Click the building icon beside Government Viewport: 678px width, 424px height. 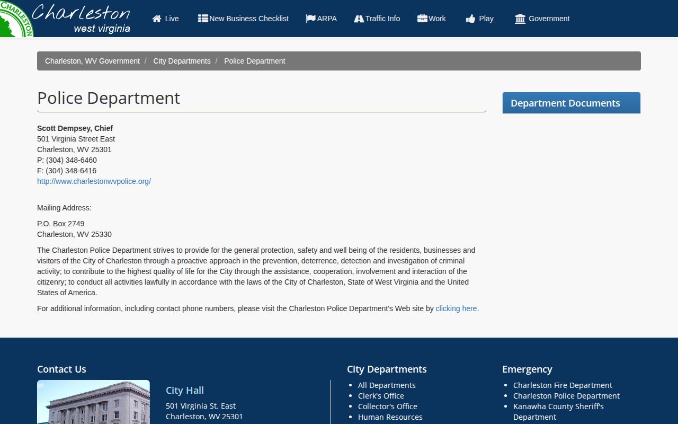tap(520, 19)
